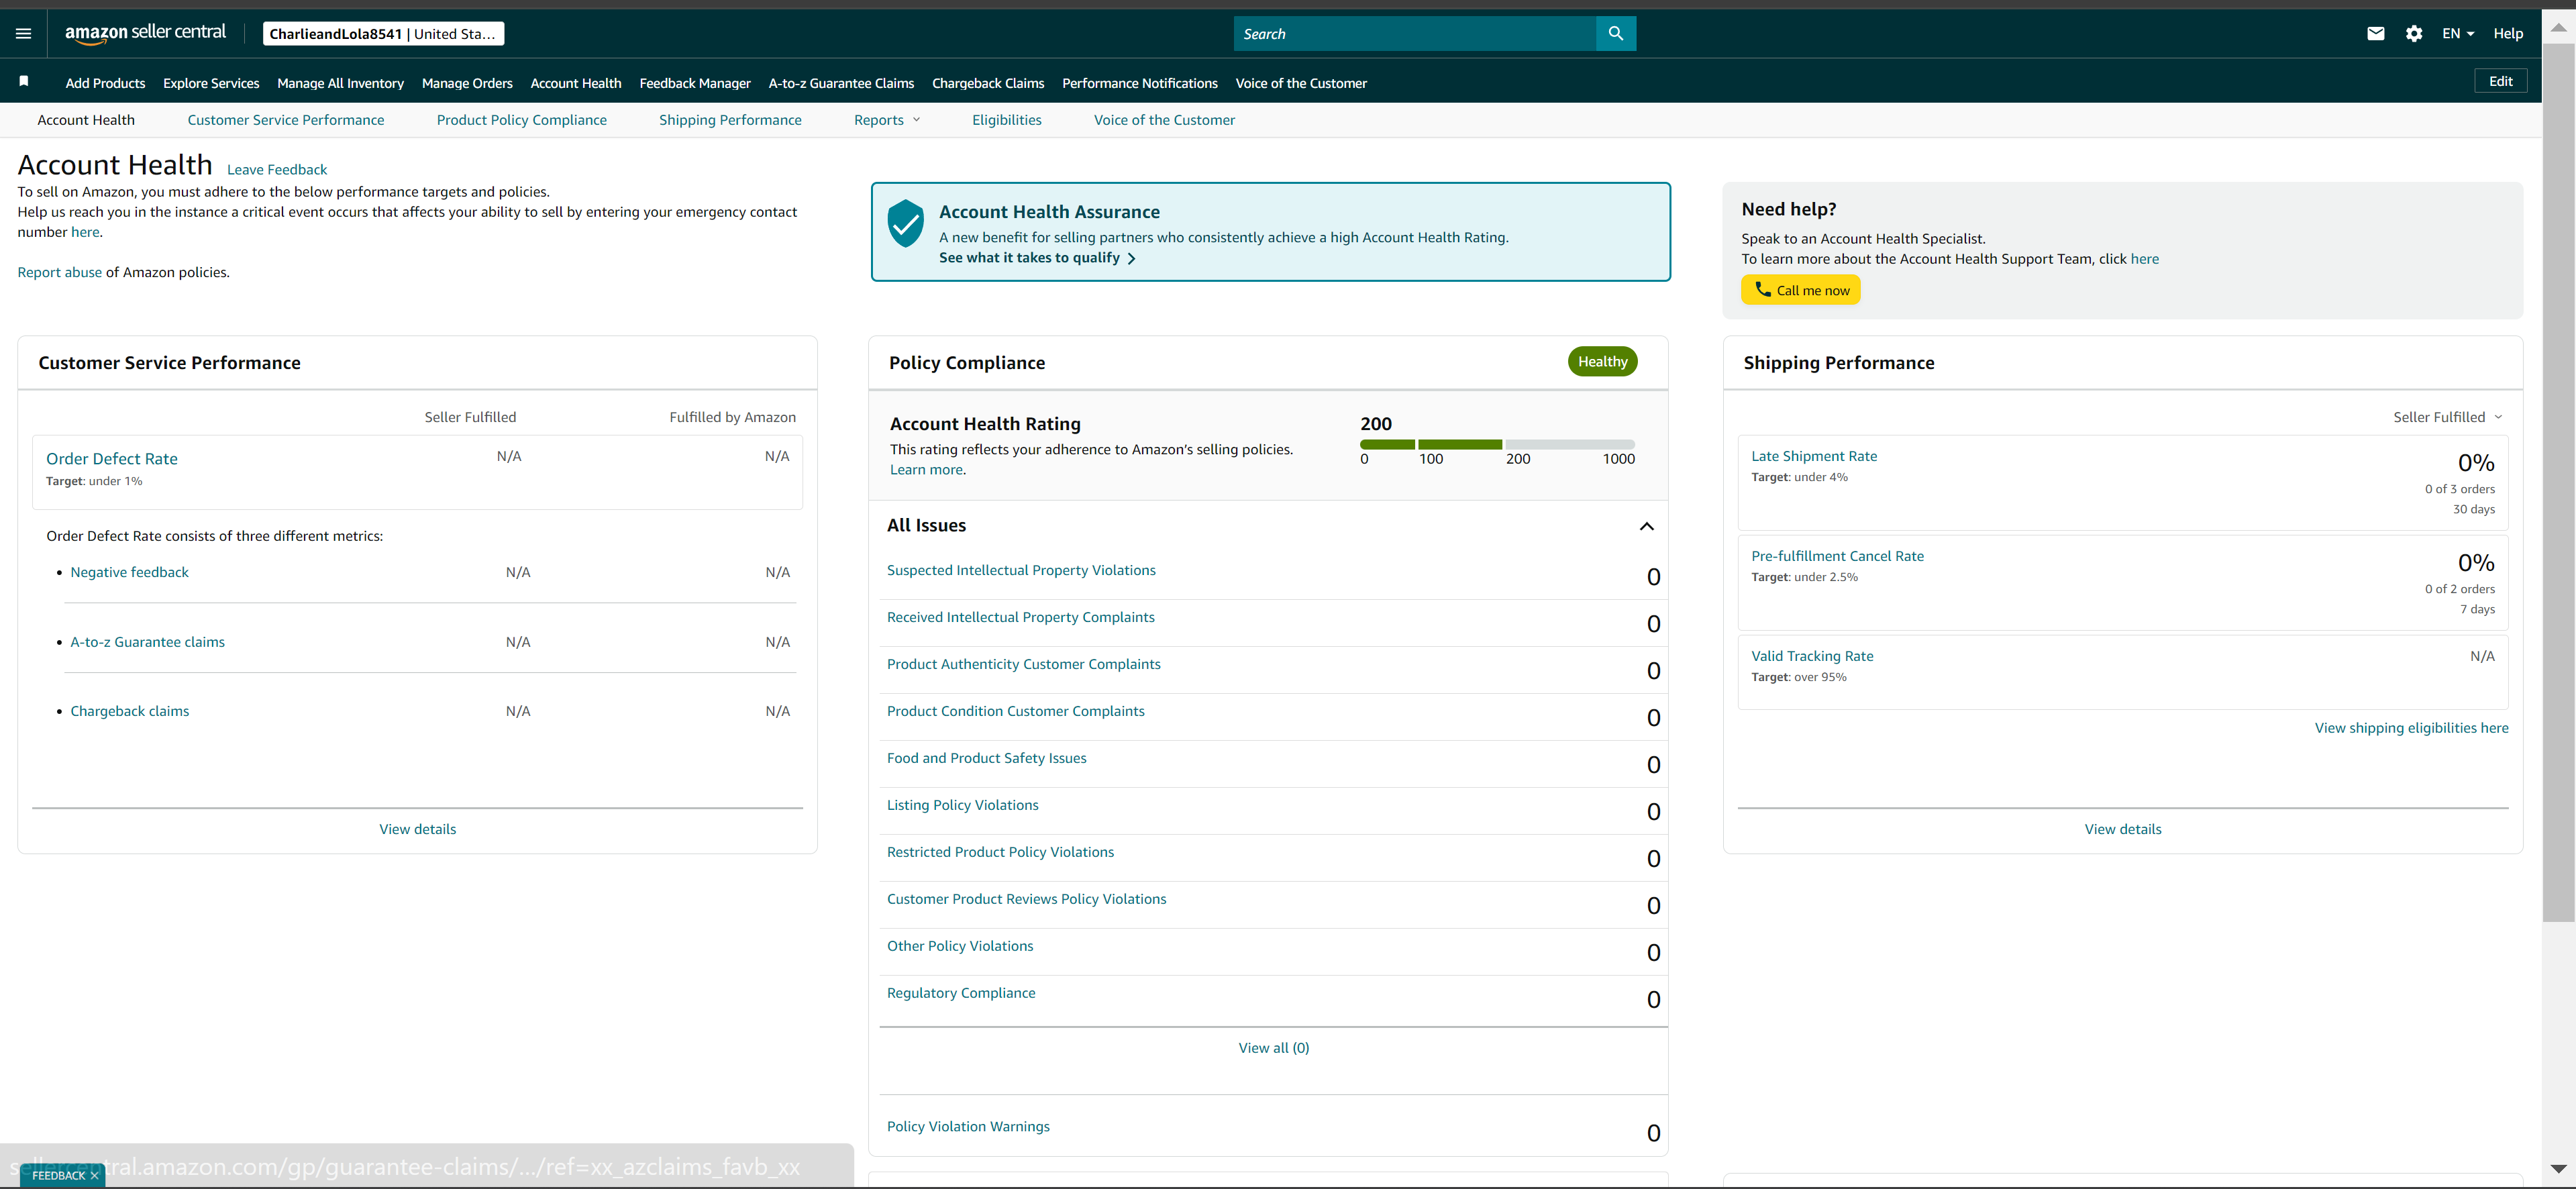Screen dimensions: 2576x1189
Task: Click the Account Health Rating progress bar
Action: (x=1497, y=444)
